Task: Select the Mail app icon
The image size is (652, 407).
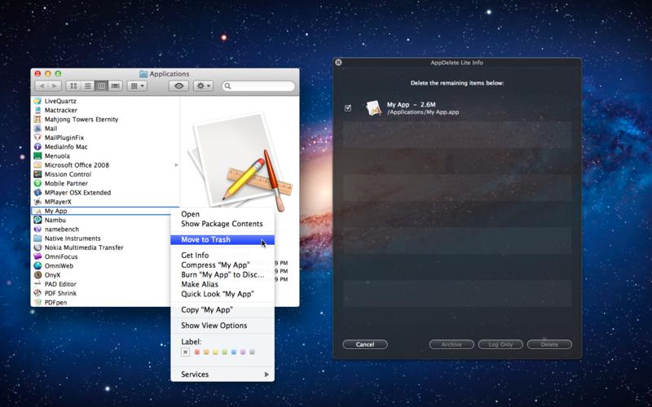Action: [x=37, y=129]
